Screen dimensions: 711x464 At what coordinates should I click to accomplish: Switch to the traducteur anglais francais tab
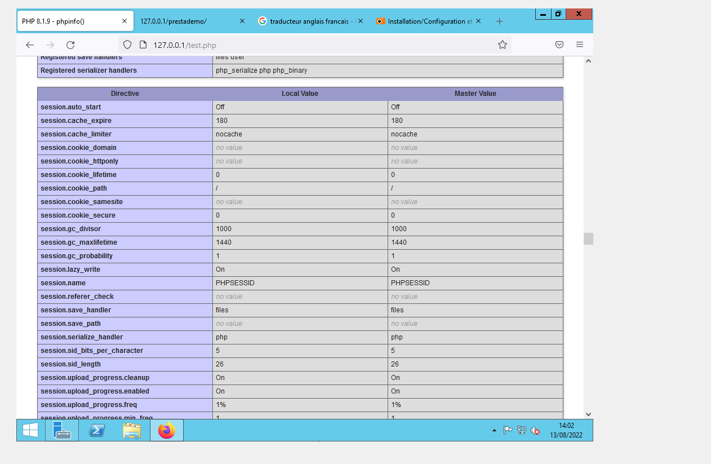point(310,21)
